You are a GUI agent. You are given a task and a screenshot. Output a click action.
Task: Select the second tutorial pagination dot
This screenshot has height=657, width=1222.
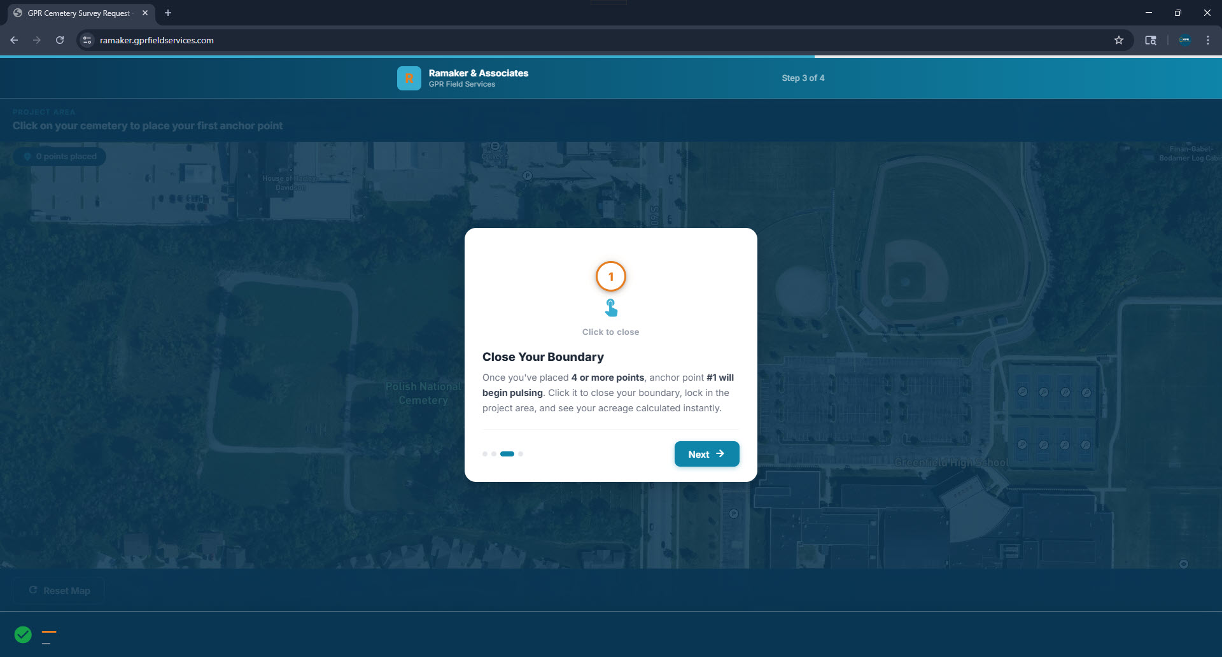click(494, 454)
